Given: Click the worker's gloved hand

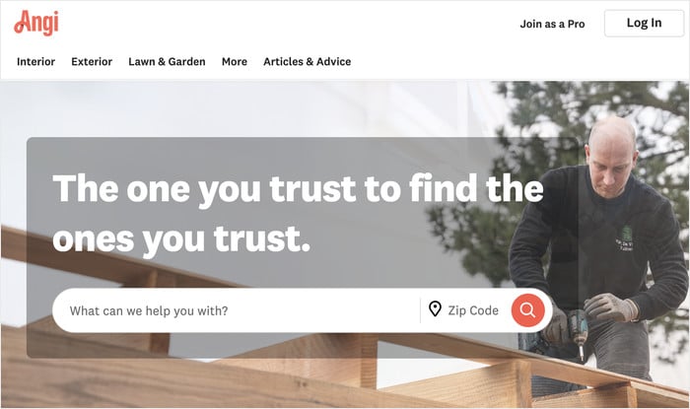Looking at the screenshot, I should click(x=610, y=307).
